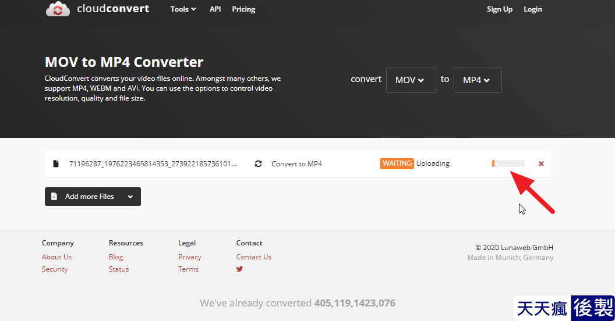
Task: Open the Blog footer link
Action: [116, 257]
